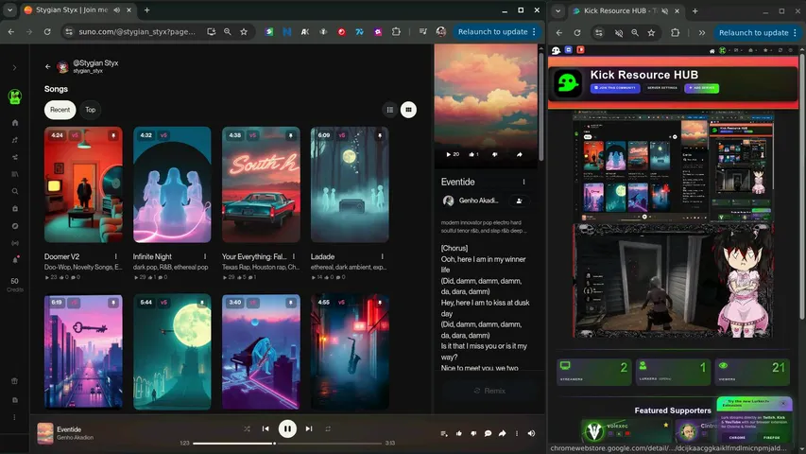Open a new tab in Kick Resource window
The height and width of the screenshot is (454, 806).
[x=695, y=10]
